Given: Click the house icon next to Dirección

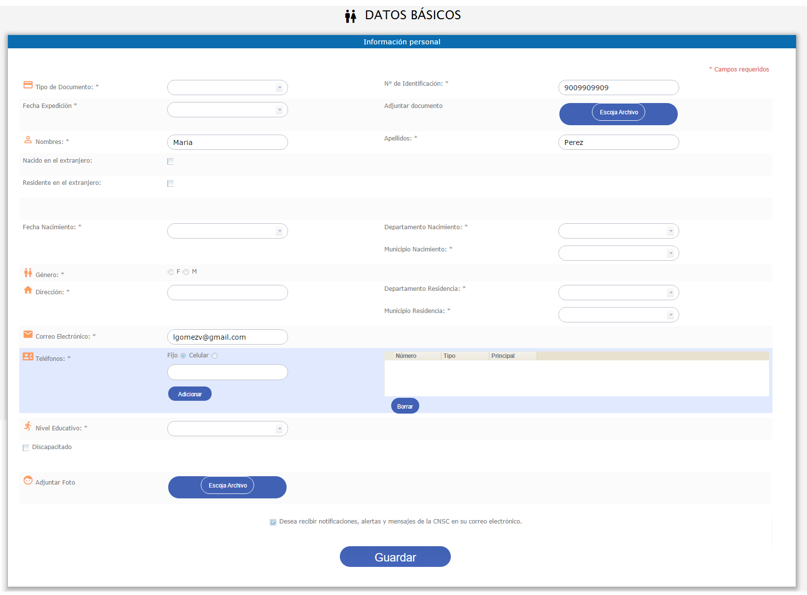Looking at the screenshot, I should coord(28,290).
